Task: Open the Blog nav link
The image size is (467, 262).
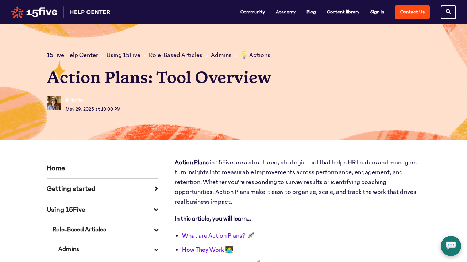Action: point(311,12)
